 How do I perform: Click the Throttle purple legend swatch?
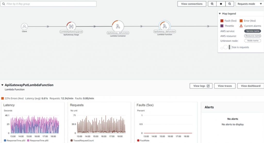coord(222,26)
